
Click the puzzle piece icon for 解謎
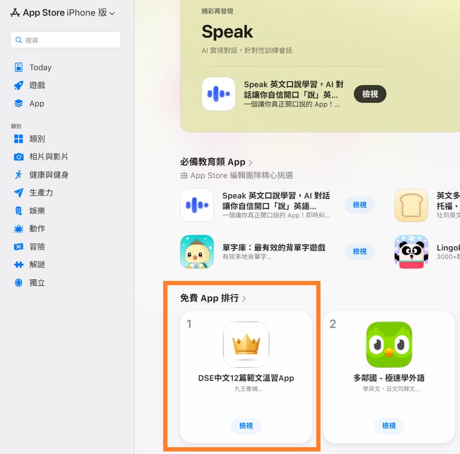19,265
